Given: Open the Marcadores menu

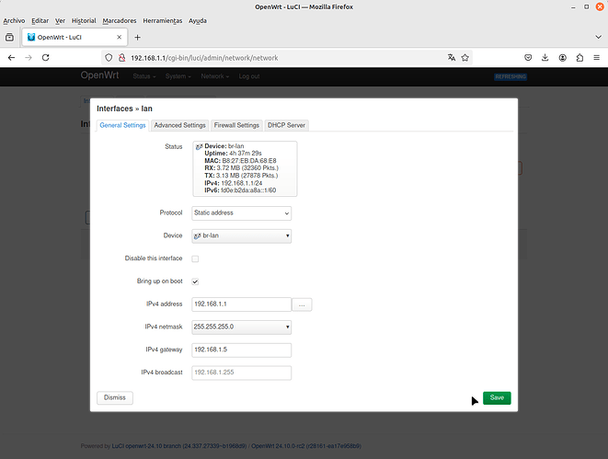Looking at the screenshot, I should click(x=120, y=20).
